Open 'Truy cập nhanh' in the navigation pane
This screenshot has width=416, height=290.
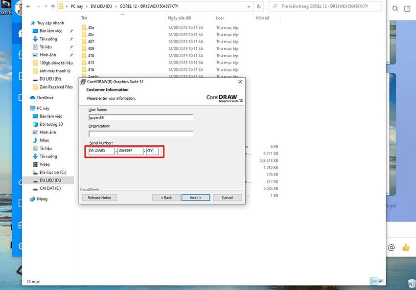pos(50,23)
